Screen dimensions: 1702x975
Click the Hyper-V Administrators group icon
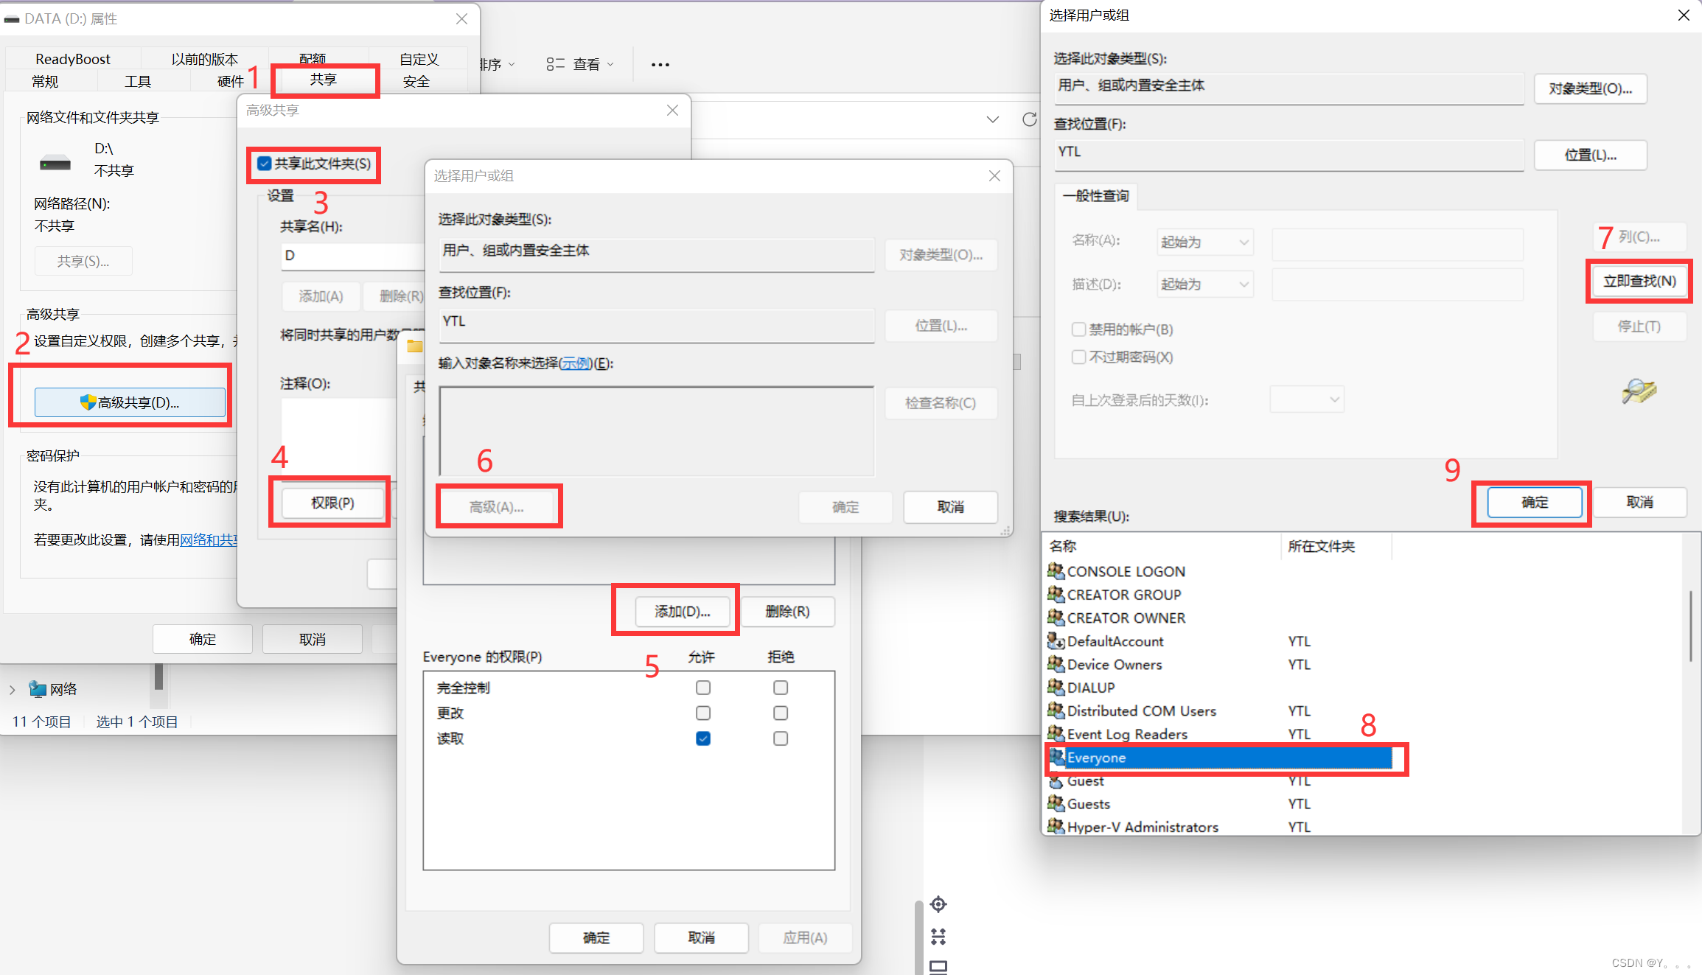point(1056,826)
